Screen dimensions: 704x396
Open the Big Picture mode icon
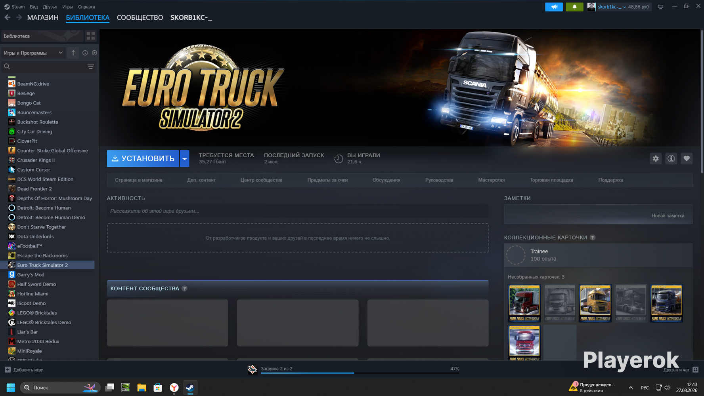pos(660,7)
